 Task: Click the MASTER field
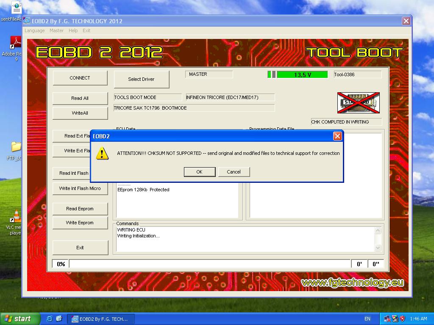coord(209,74)
